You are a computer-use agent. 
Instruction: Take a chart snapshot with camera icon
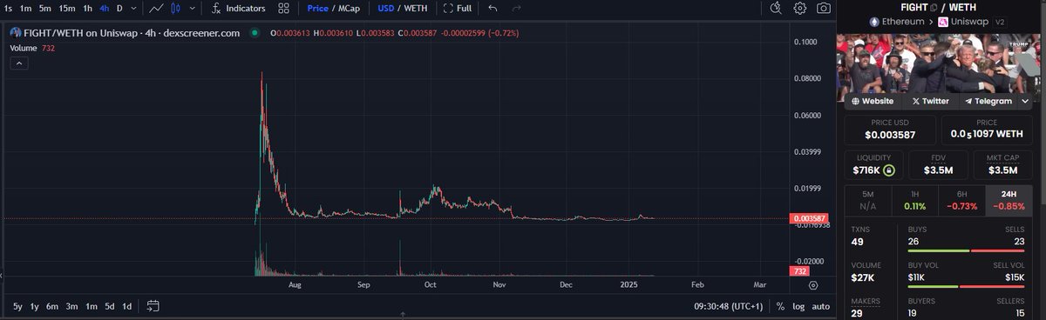pos(824,8)
